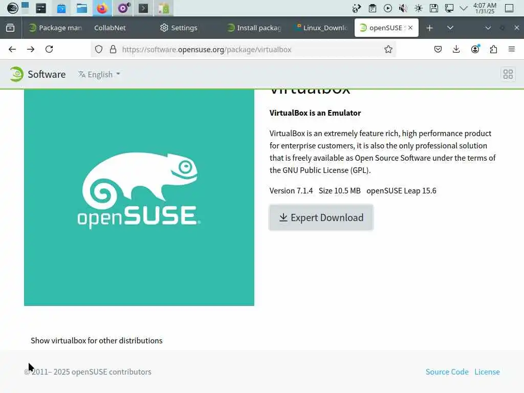Image resolution: width=524 pixels, height=393 pixels.
Task: Open the tracking protection shield
Action: pos(99,50)
